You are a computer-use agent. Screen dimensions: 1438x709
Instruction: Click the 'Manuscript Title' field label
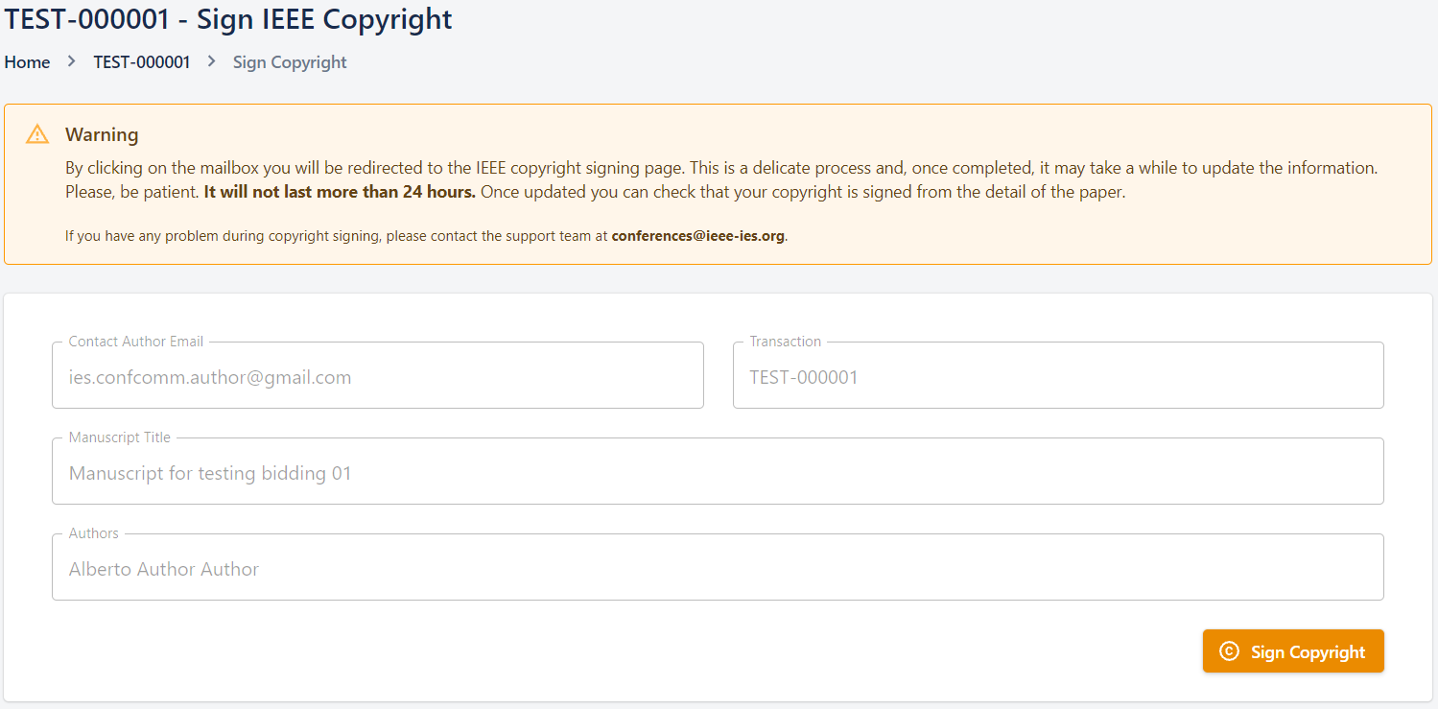pos(120,437)
